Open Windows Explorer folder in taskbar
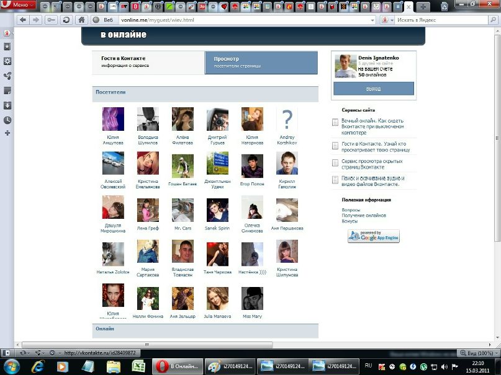 coord(113,367)
